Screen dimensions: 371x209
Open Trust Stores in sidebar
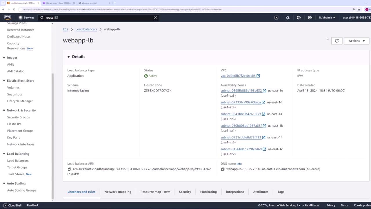click(16, 174)
